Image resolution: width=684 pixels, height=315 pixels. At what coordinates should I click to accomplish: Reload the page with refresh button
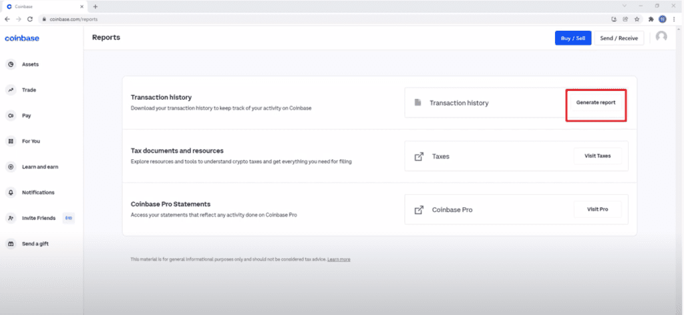(30, 19)
